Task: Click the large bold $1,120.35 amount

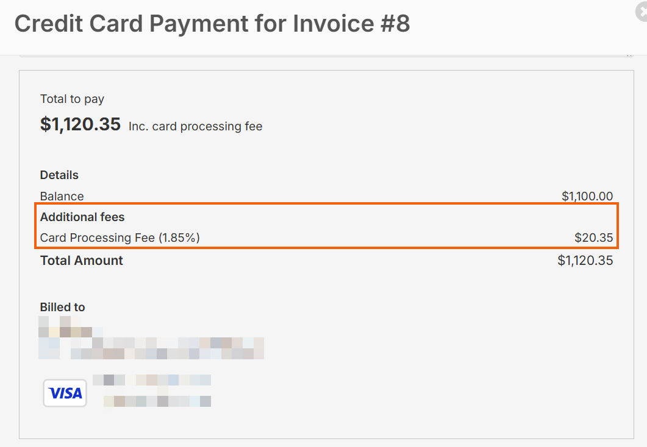Action: click(x=80, y=124)
